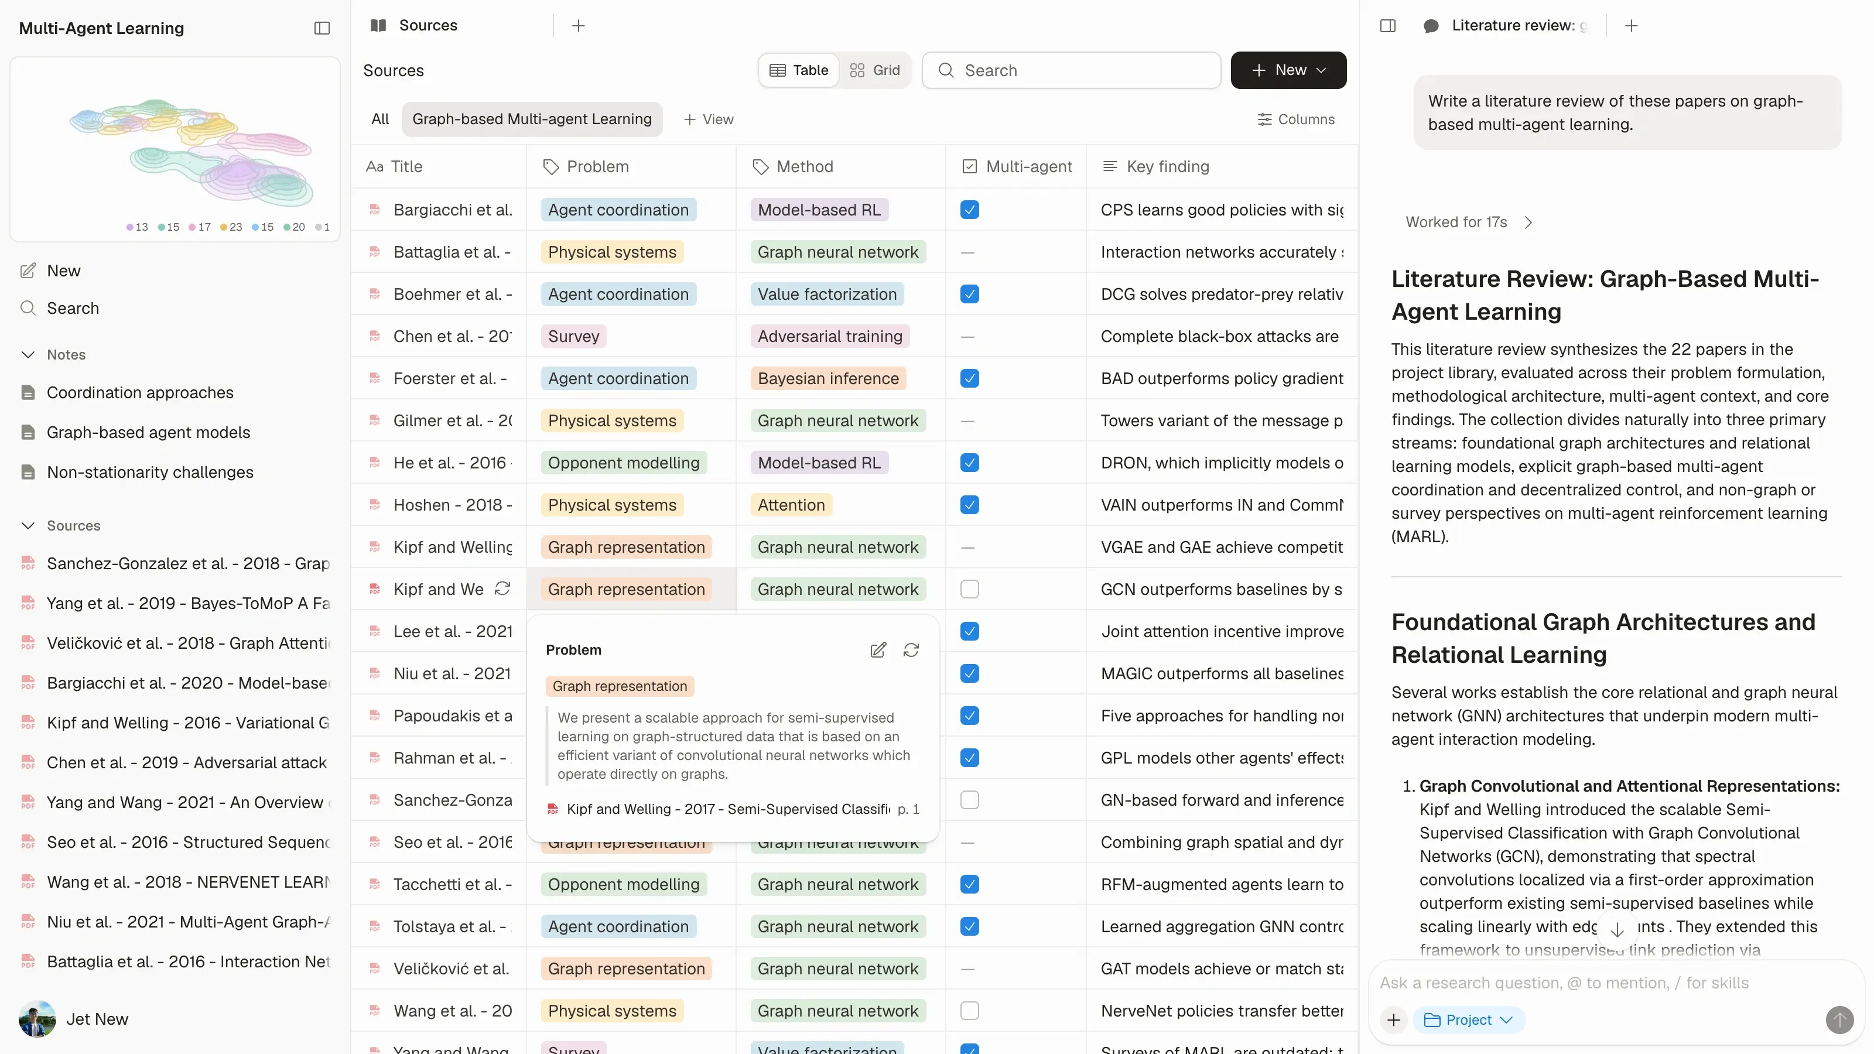Add a new View
This screenshot has height=1054, width=1874.
click(x=709, y=118)
